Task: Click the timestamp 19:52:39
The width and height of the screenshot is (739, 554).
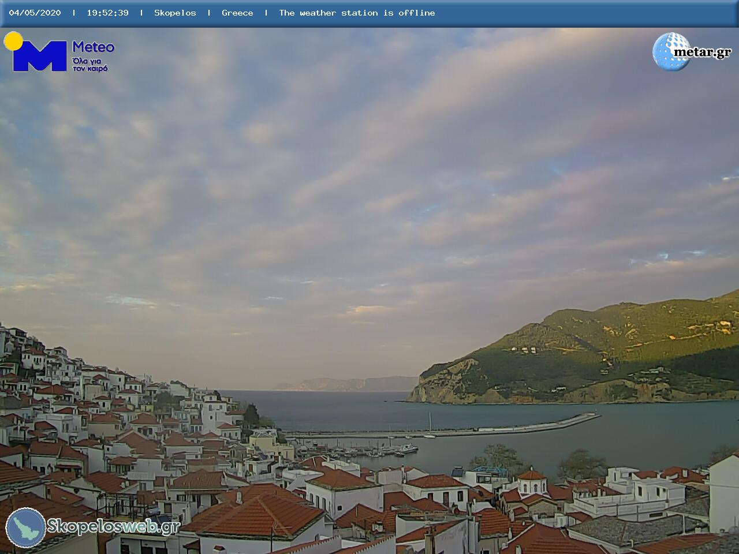Action: (x=108, y=13)
